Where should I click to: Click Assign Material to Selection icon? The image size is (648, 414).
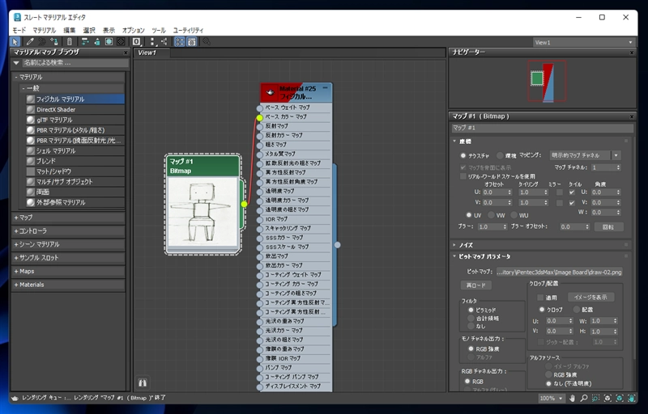(x=53, y=42)
